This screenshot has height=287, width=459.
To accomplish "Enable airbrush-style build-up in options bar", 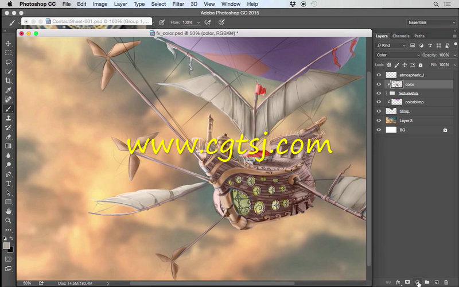I will (208, 22).
